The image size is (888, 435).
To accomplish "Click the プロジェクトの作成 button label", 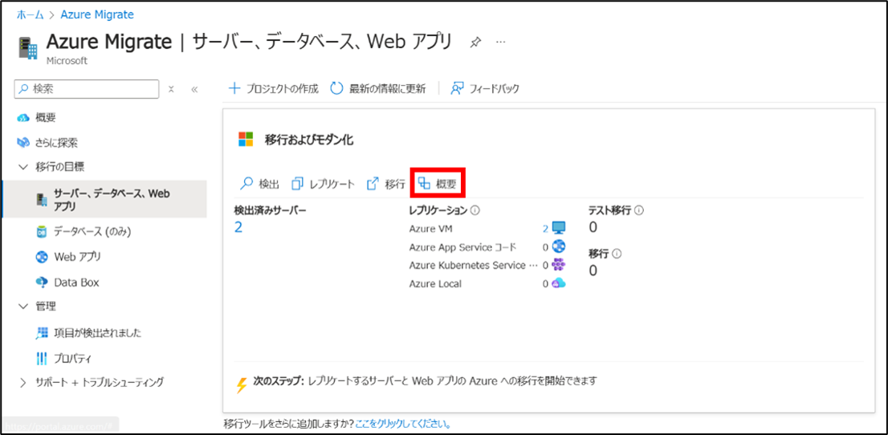I will coord(282,89).
